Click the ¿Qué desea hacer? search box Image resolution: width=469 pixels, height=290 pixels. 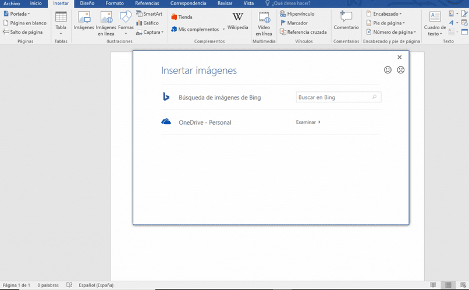coord(288,3)
